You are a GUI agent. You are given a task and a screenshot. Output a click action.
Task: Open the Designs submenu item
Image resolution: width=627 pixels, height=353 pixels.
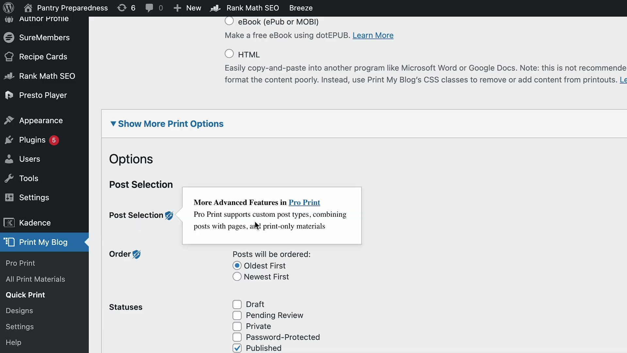point(19,311)
